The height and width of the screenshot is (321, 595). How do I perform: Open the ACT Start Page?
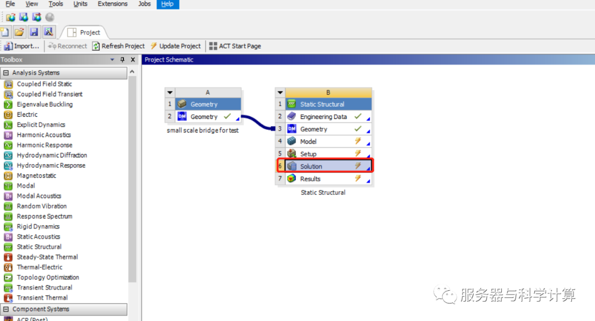[x=235, y=46]
